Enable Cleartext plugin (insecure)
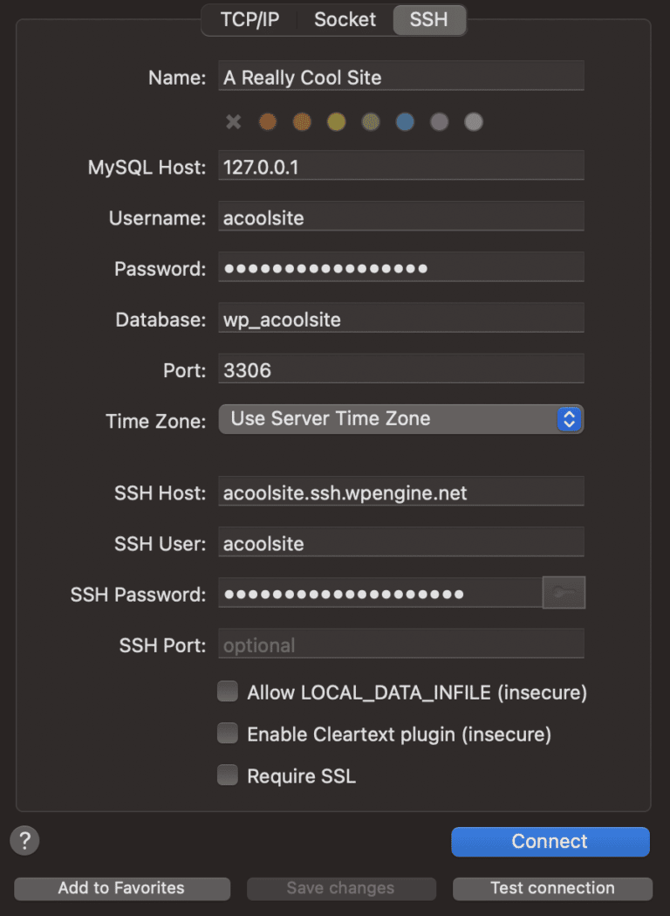This screenshot has height=916, width=670. 227,733
